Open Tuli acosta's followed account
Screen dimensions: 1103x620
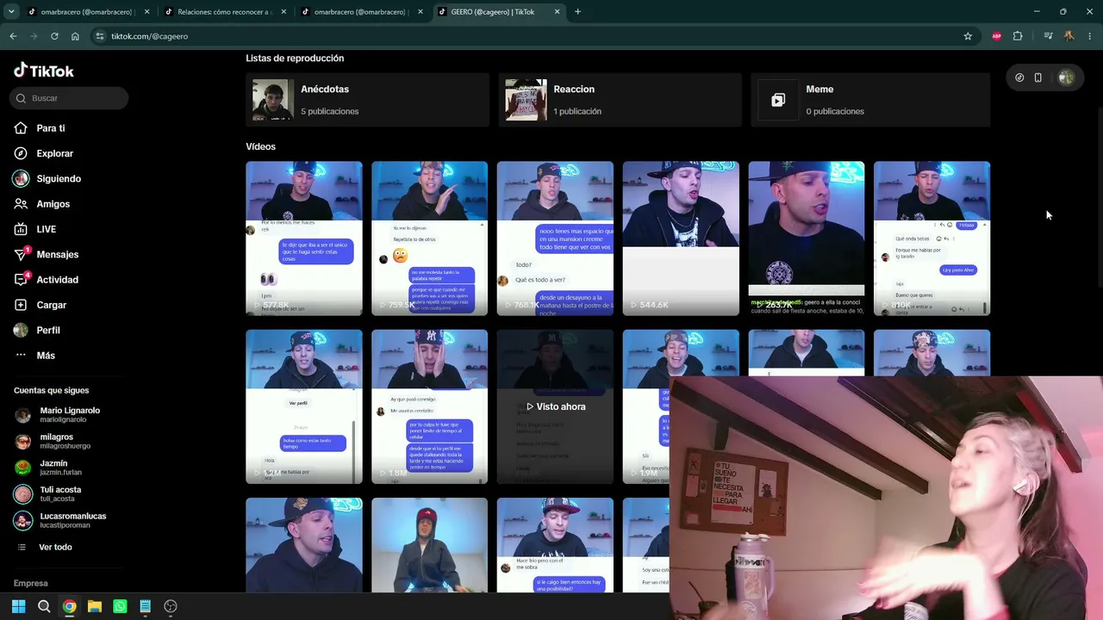click(x=48, y=494)
